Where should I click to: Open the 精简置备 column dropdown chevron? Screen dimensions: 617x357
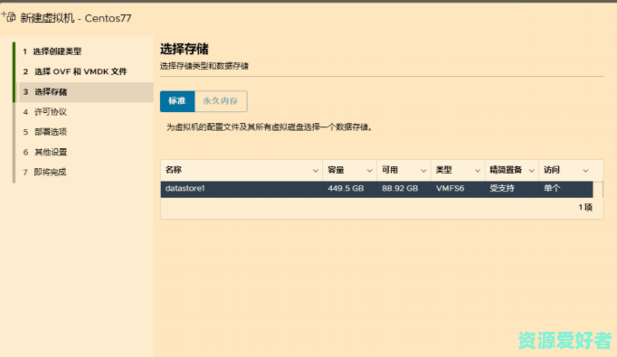(531, 171)
